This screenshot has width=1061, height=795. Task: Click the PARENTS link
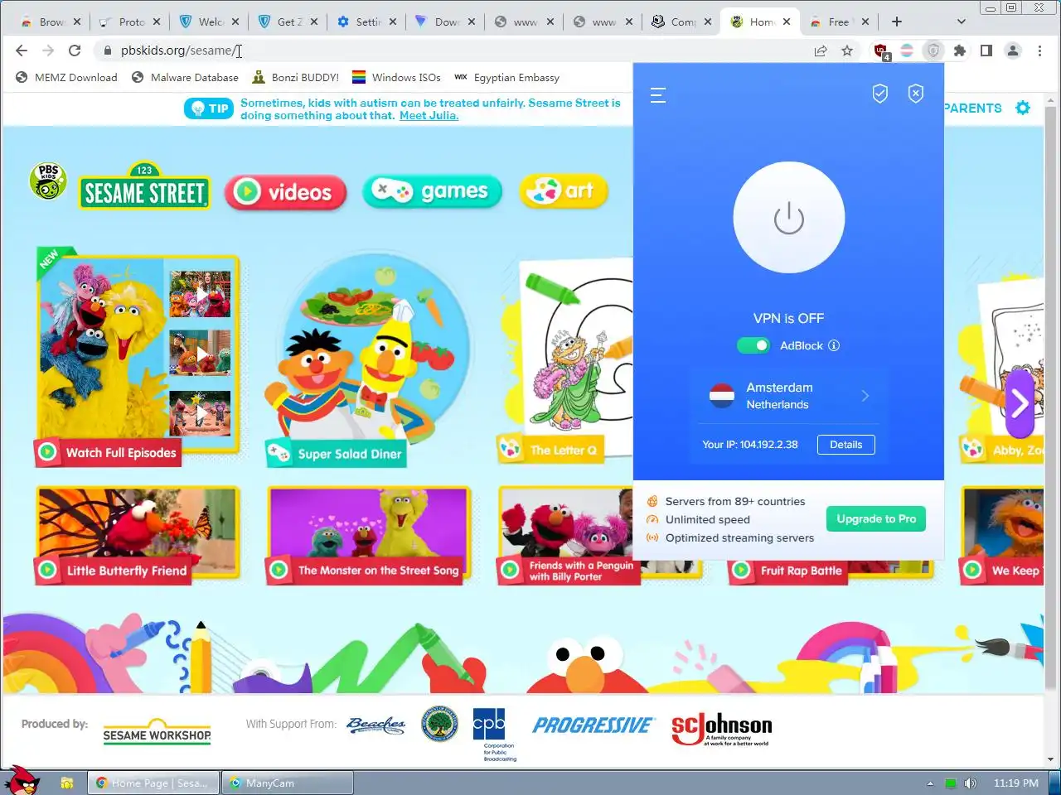click(x=973, y=108)
